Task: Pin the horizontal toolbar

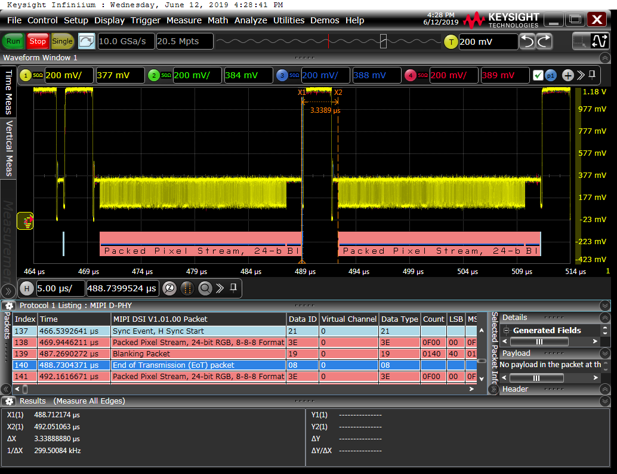Action: tap(233, 288)
